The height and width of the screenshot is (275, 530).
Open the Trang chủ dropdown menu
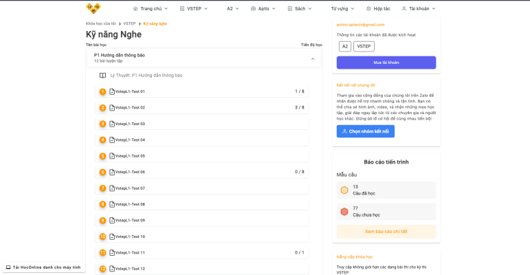click(x=151, y=8)
